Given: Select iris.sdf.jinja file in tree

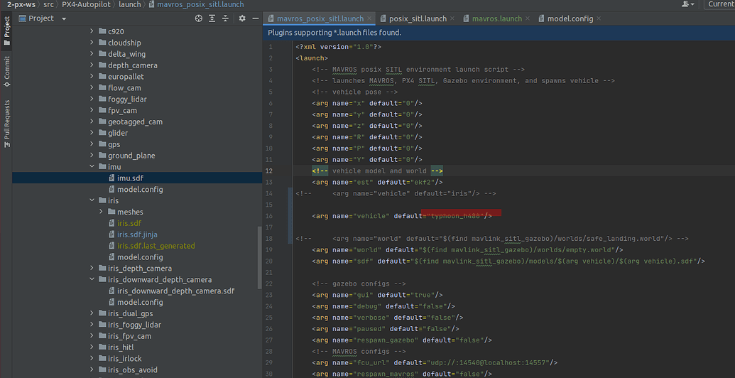Looking at the screenshot, I should coord(137,234).
